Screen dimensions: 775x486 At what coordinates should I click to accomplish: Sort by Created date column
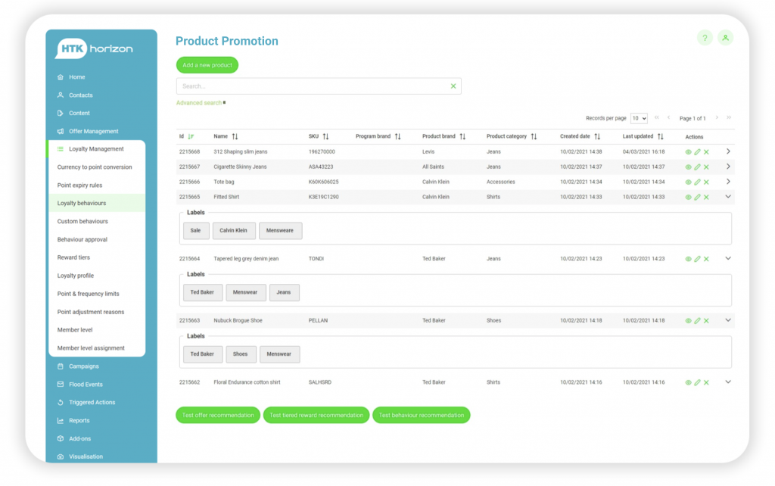[597, 136]
